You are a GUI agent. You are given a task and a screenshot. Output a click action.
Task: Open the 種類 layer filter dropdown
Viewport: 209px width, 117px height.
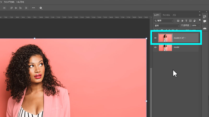[164, 21]
